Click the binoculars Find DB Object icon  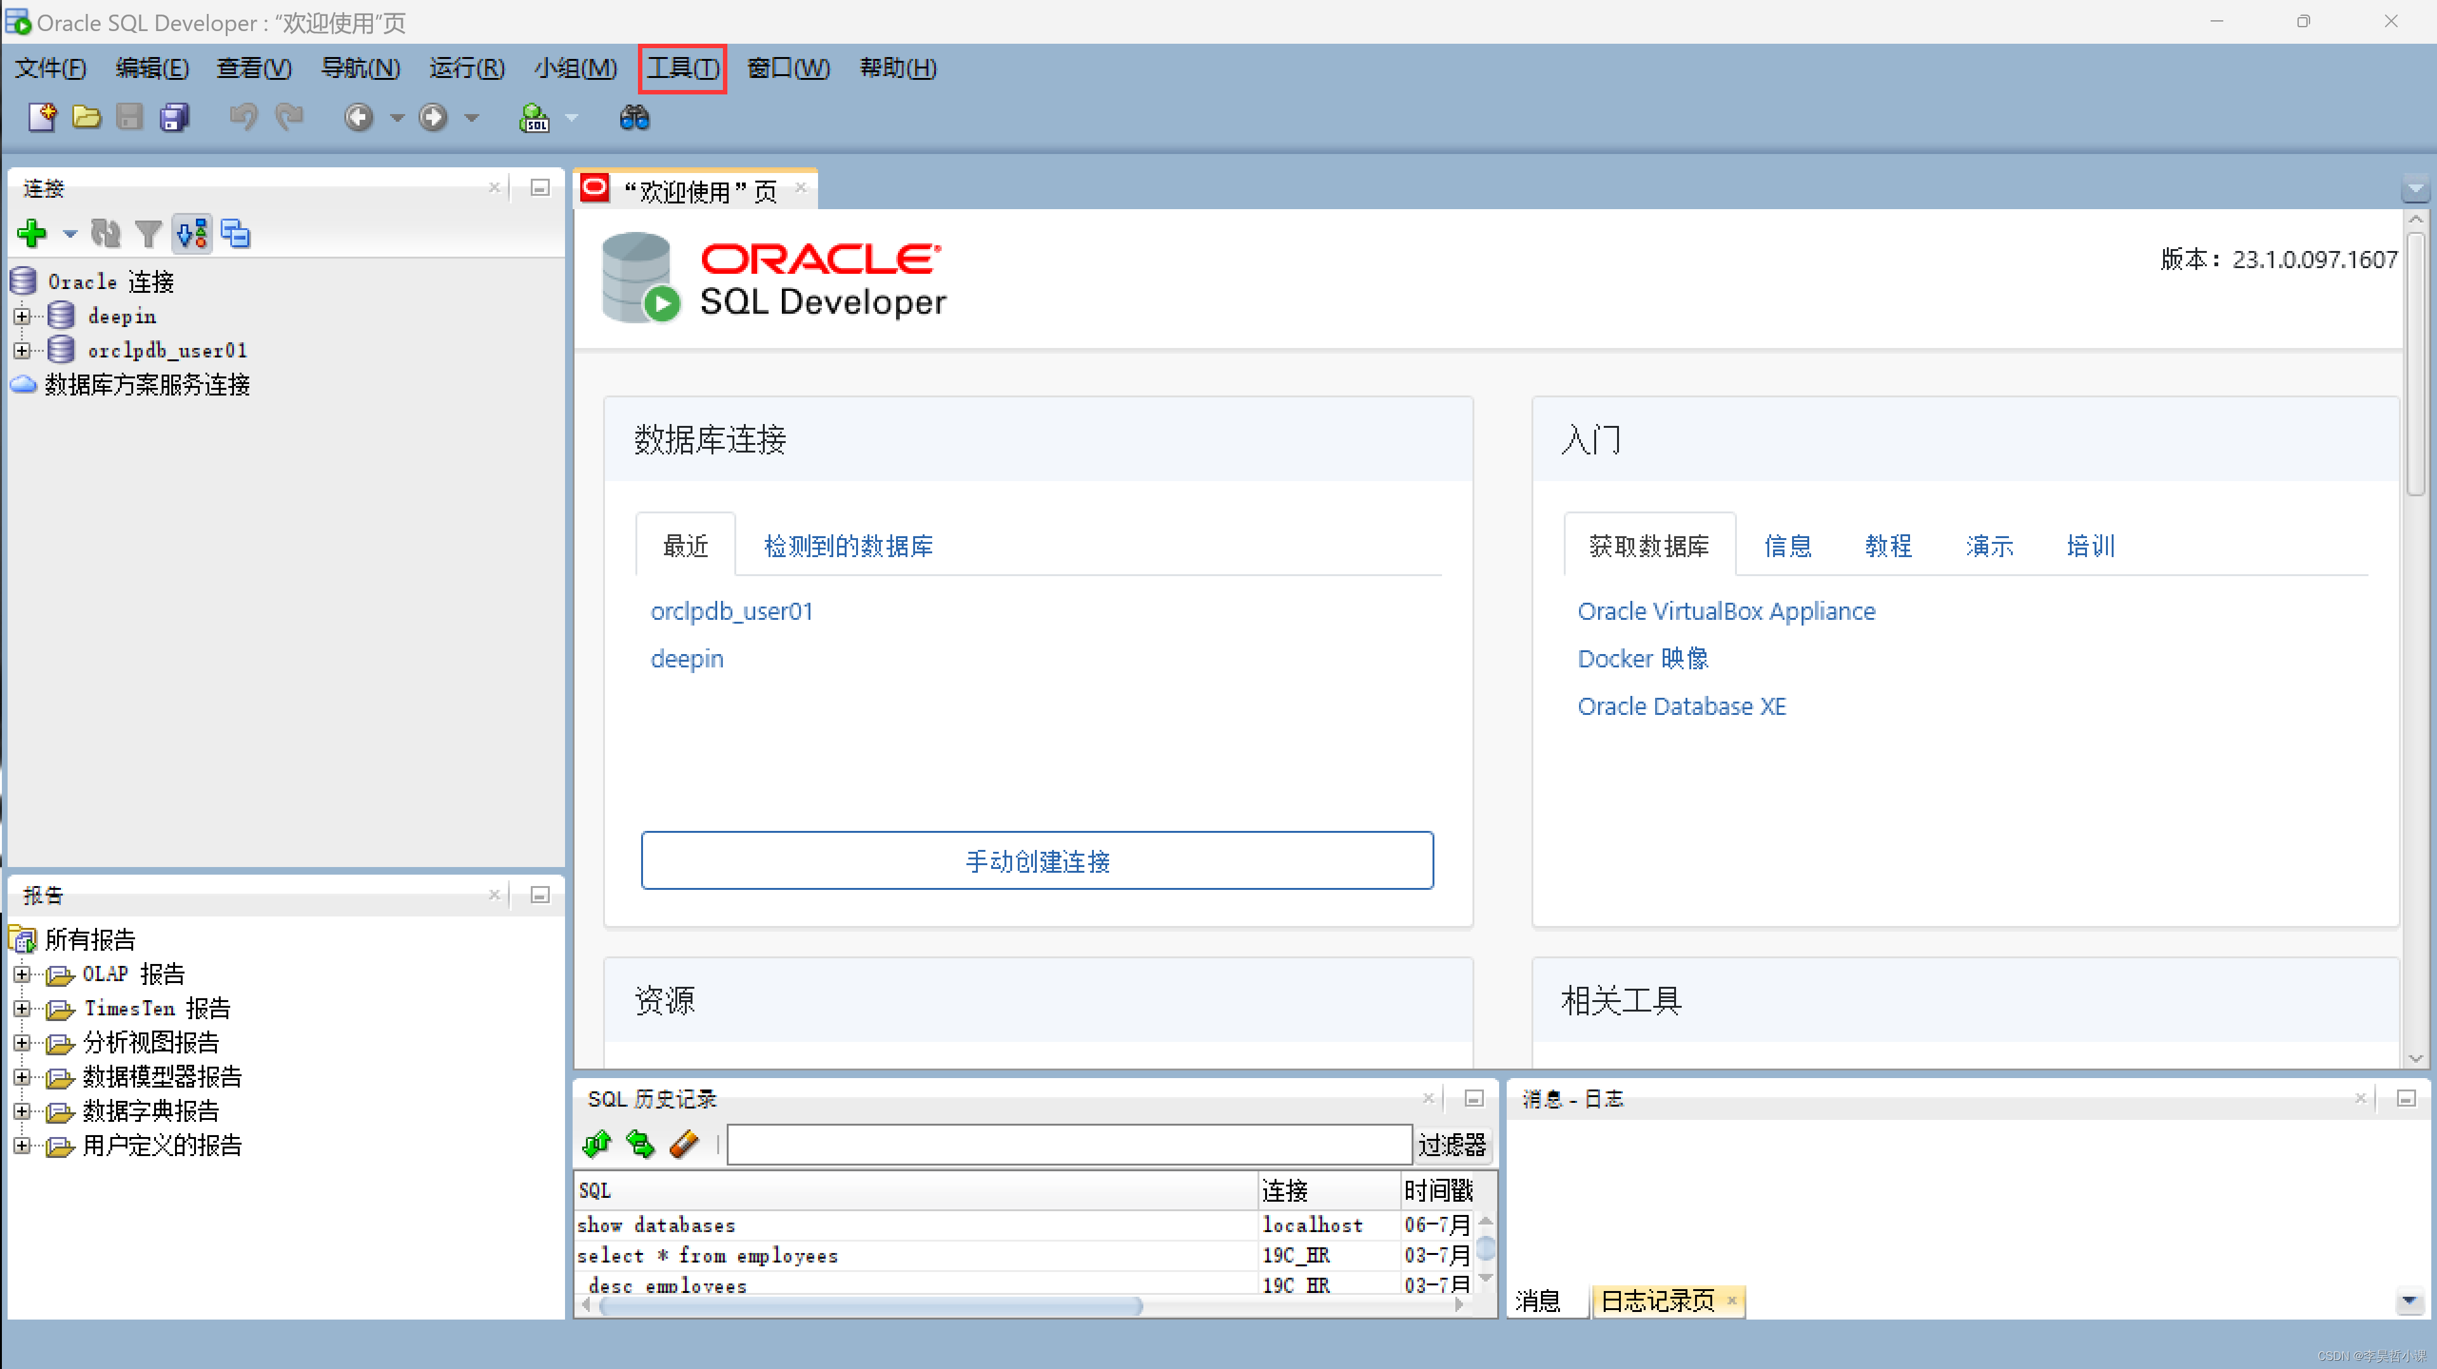click(x=634, y=117)
